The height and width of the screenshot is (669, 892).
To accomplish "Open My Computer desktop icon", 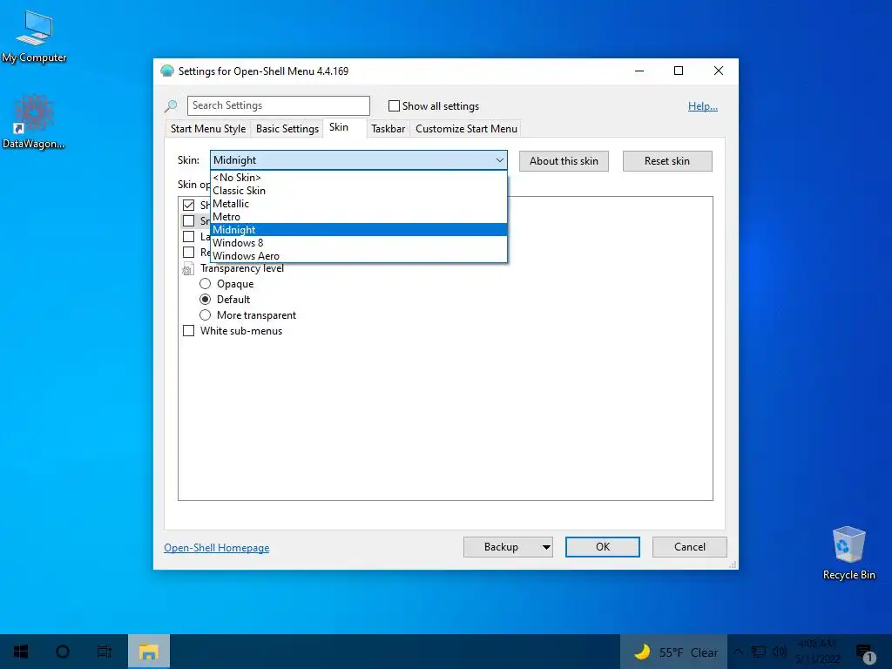I will click(34, 36).
